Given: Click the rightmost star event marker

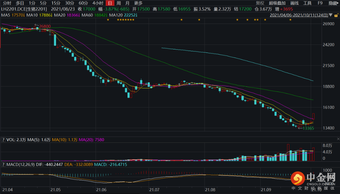Looking at the screenshot, I should point(290,20).
